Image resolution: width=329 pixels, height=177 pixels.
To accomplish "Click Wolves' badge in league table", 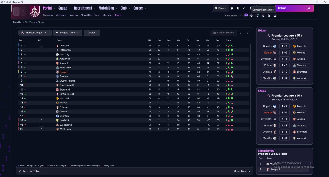I will (57, 103).
